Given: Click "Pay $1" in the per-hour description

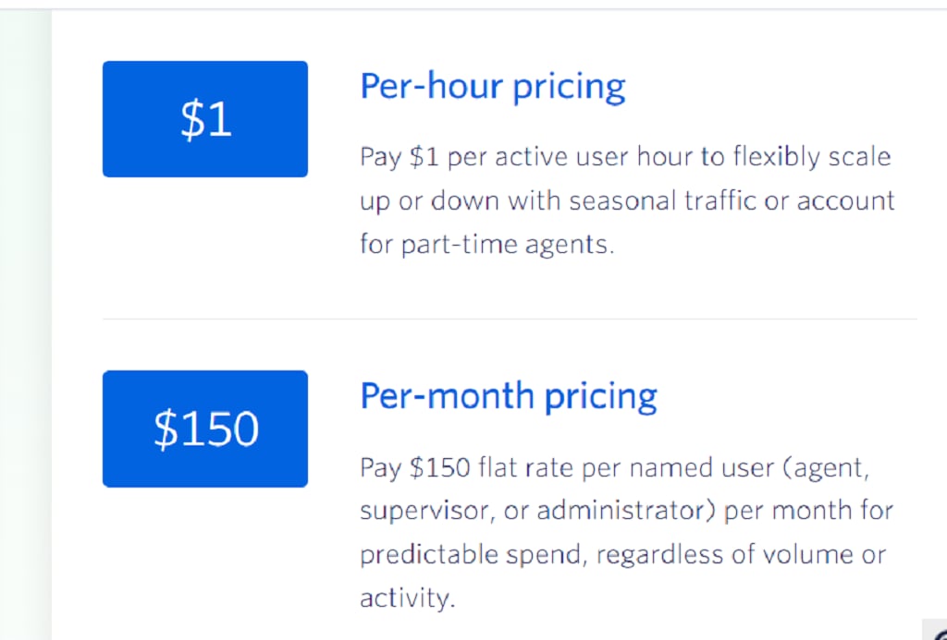Looking at the screenshot, I should [400, 158].
